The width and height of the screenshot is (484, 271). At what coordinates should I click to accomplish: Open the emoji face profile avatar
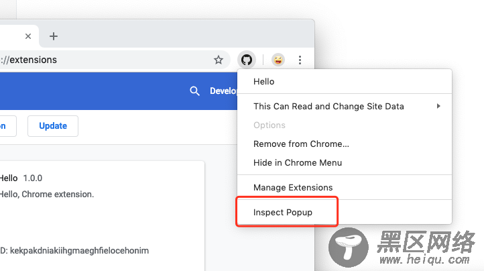point(278,60)
